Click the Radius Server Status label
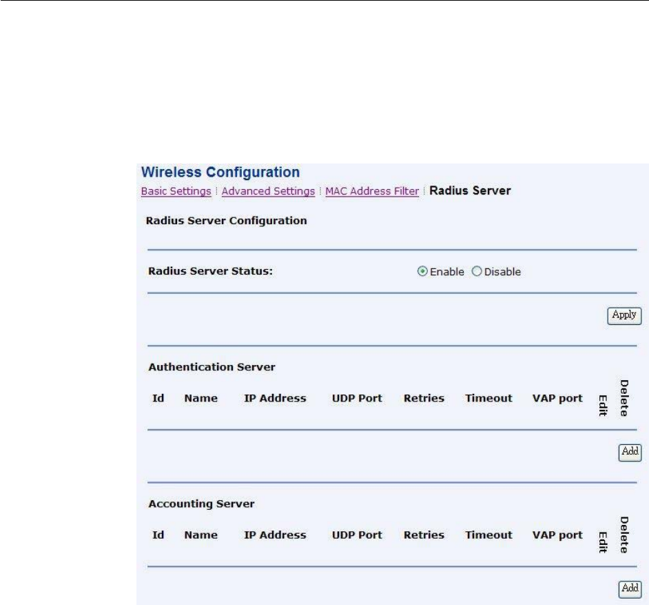 [x=210, y=271]
